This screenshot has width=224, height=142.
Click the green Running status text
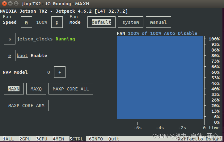click(65, 39)
